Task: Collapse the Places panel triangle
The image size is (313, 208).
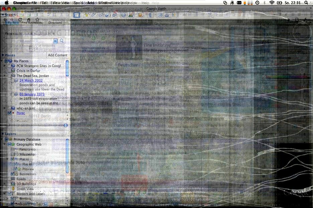Action: coord(3,55)
